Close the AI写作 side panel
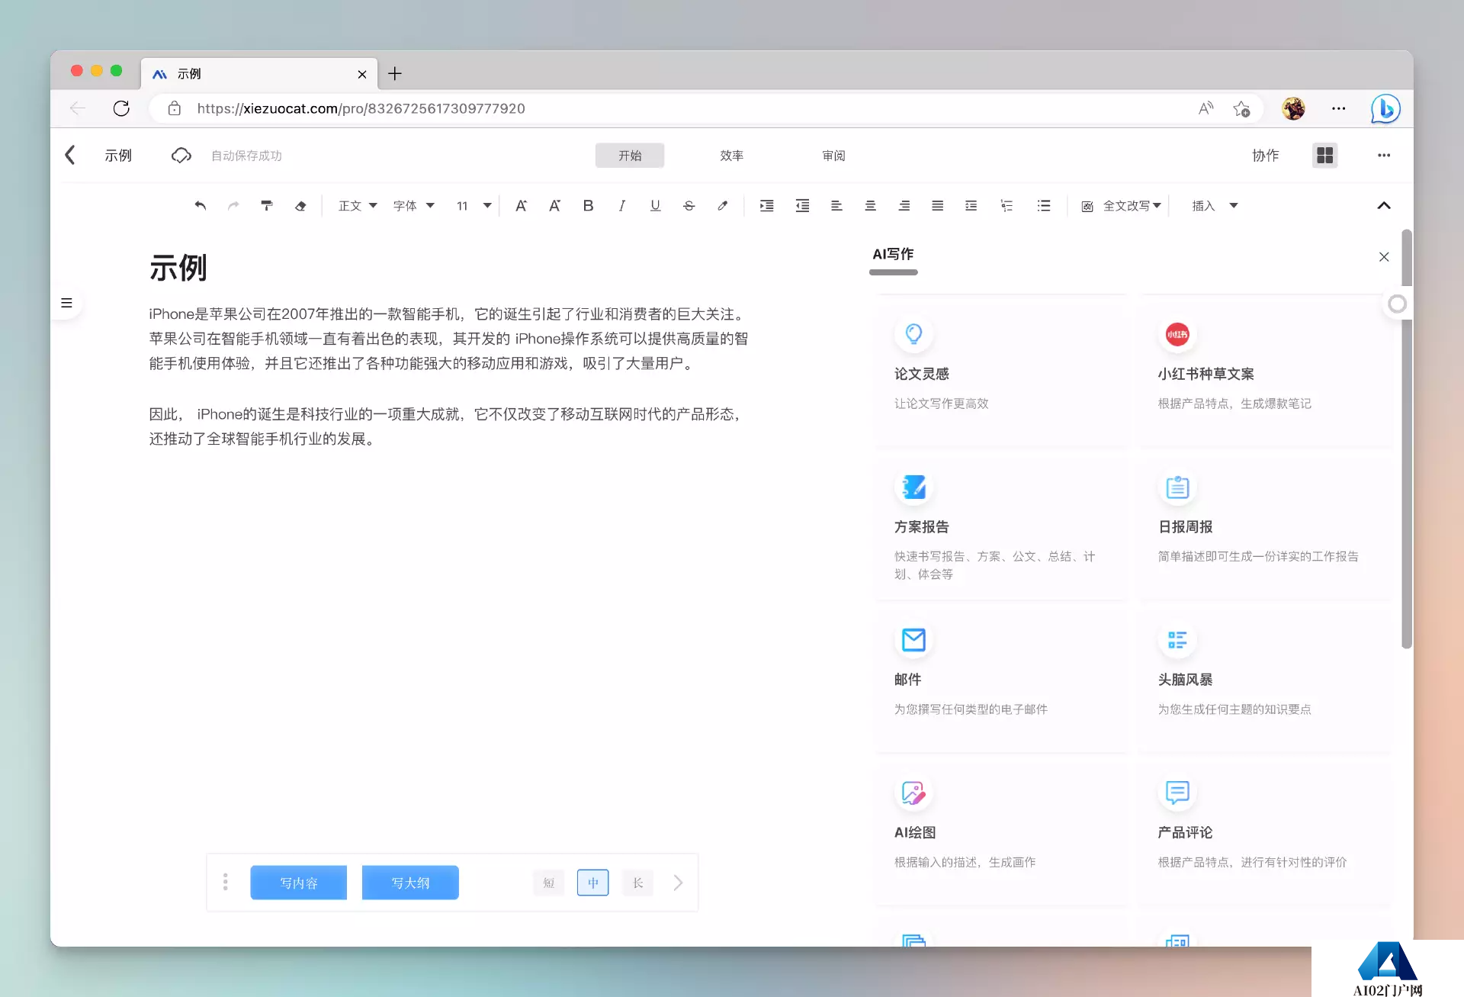 pyautogui.click(x=1384, y=257)
